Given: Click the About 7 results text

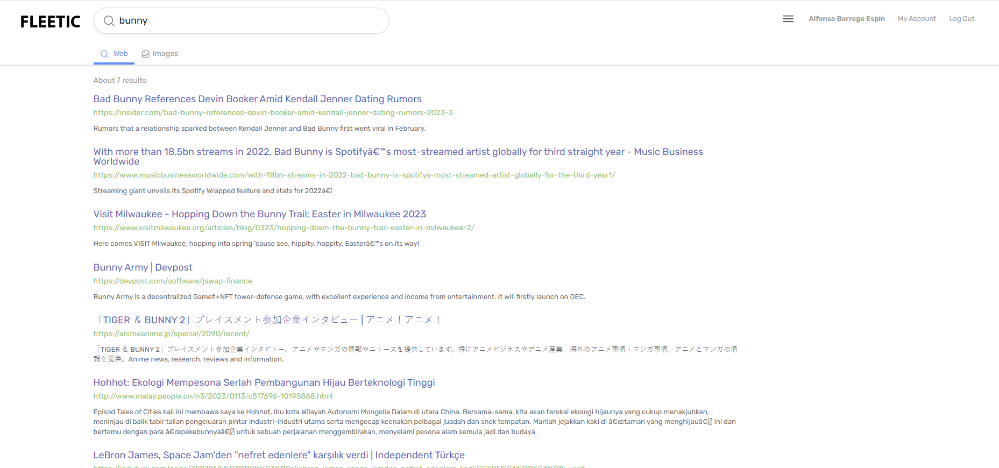Looking at the screenshot, I should [119, 81].
